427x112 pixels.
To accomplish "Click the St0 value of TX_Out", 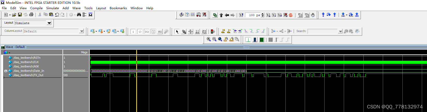I will coord(66,75).
